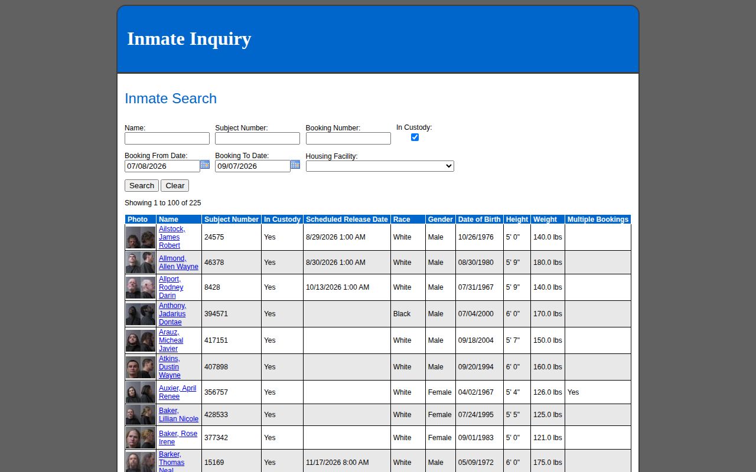
Task: Click the In Custody column header
Action: tap(282, 219)
